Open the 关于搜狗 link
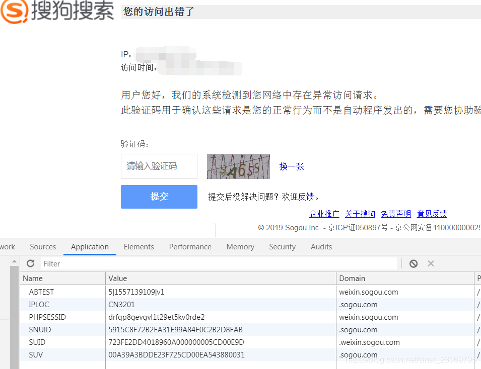This screenshot has width=481, height=369. click(x=360, y=214)
